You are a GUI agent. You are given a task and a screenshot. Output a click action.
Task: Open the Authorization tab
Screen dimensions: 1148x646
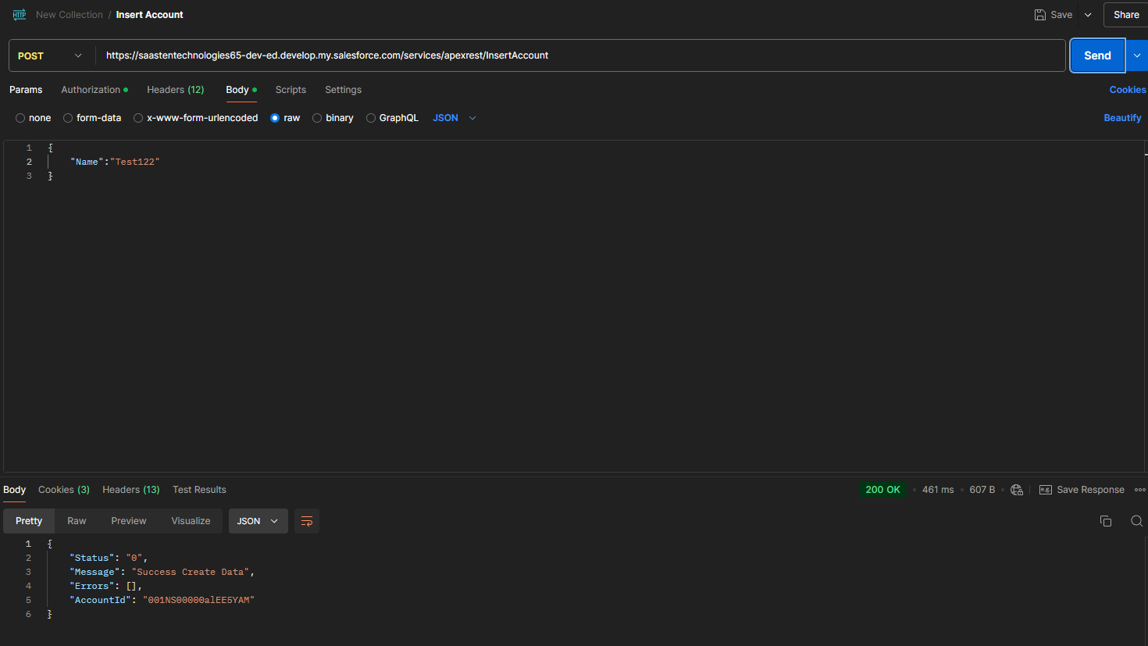click(94, 90)
